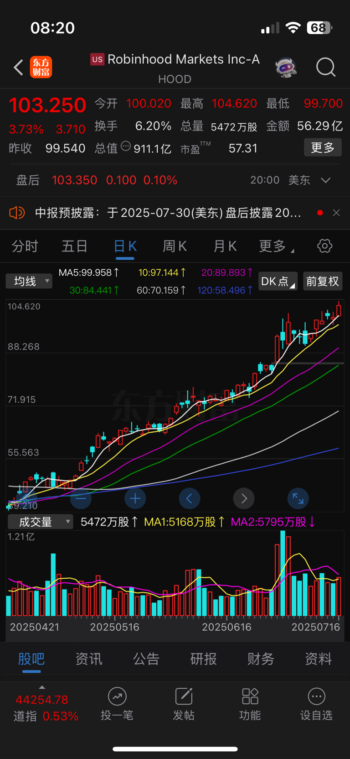The width and height of the screenshot is (350, 759).
Task: Switch to the 分时 tab
Action: coord(25,246)
